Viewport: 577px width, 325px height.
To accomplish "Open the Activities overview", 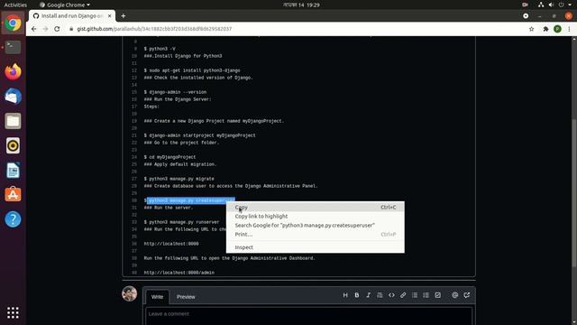I will point(15,5).
